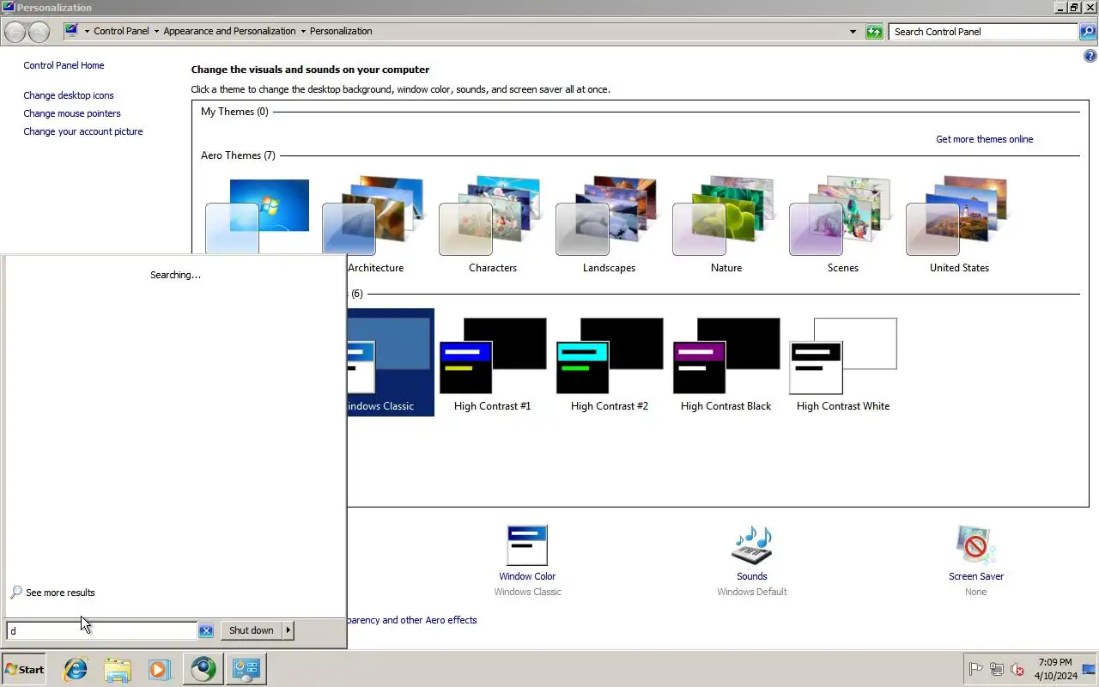Click See more results in Start menu
This screenshot has height=687, width=1099.
point(60,593)
